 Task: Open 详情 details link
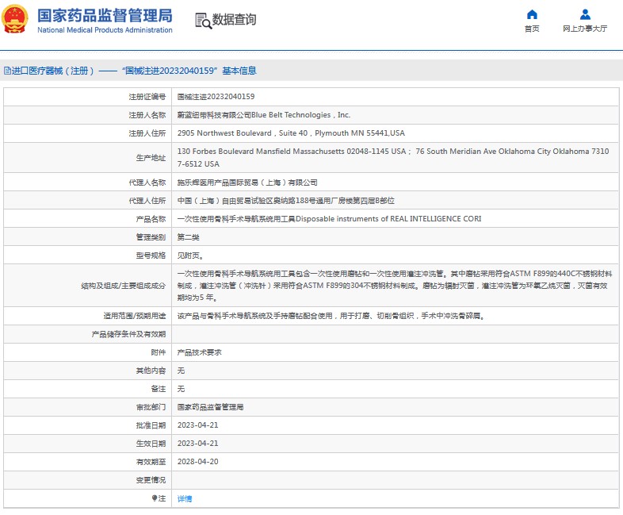point(185,498)
